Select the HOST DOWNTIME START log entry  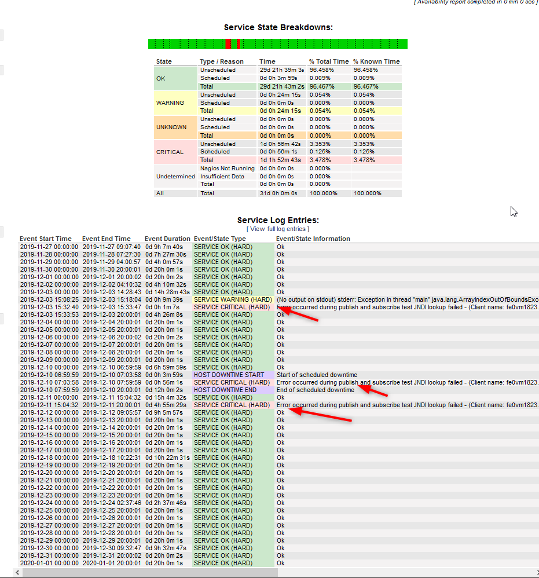pos(229,375)
